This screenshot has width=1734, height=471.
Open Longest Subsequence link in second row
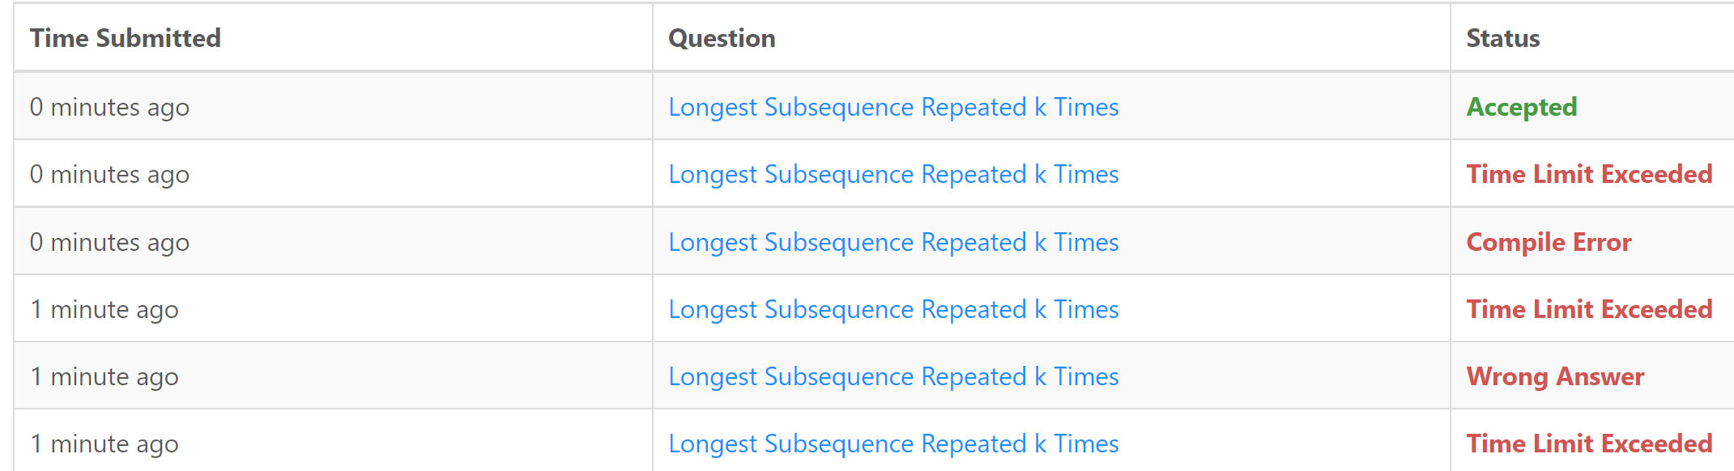click(x=893, y=174)
